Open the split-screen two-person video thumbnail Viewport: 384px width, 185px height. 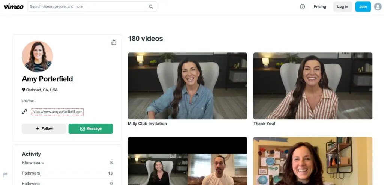coord(187,161)
